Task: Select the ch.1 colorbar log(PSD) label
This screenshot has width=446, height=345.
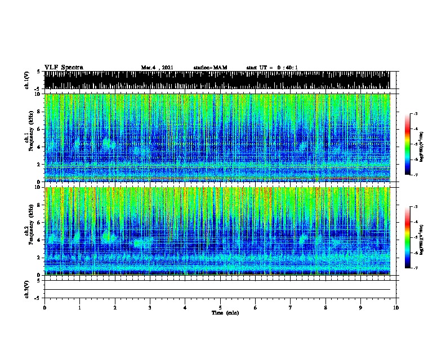Action: [422, 147]
